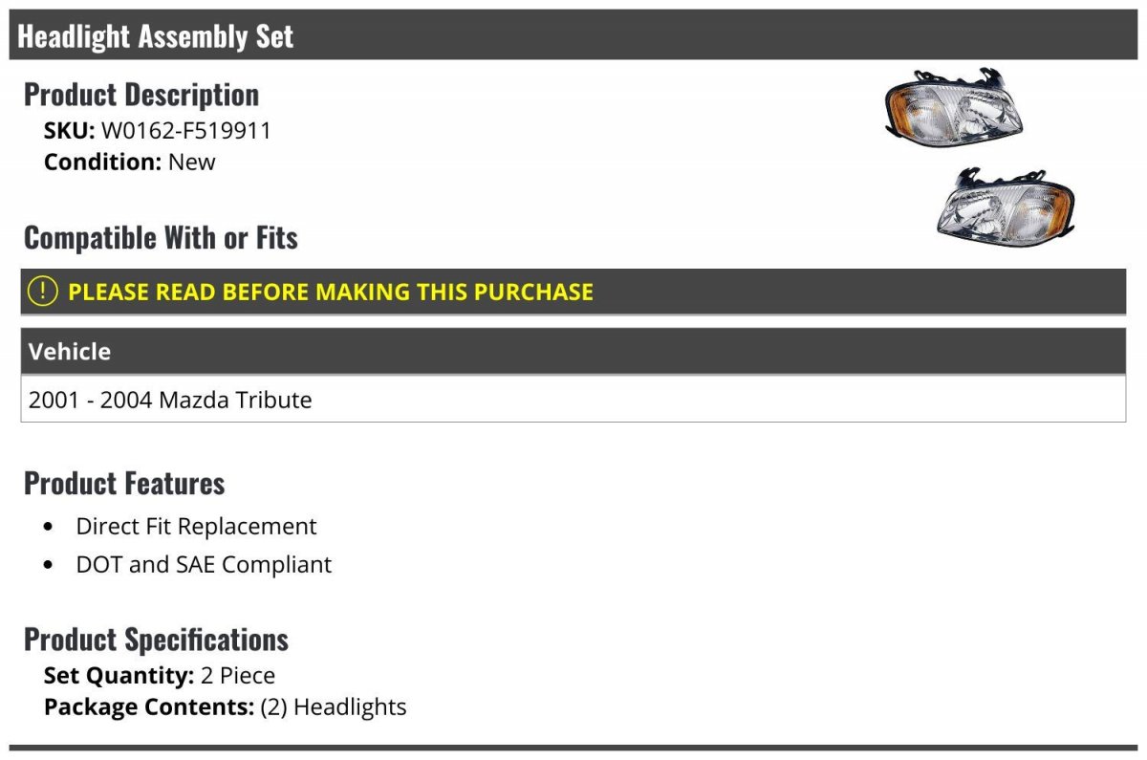Click the Set Quantity: 2 Piece line
Image resolution: width=1147 pixels, height=760 pixels.
[x=160, y=676]
